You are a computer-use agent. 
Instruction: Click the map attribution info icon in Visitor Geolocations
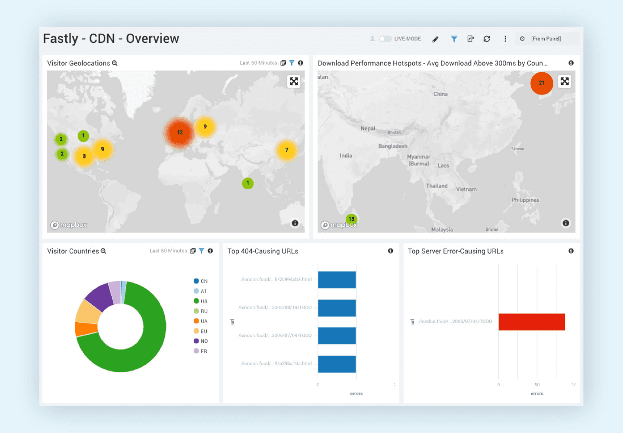click(x=295, y=223)
